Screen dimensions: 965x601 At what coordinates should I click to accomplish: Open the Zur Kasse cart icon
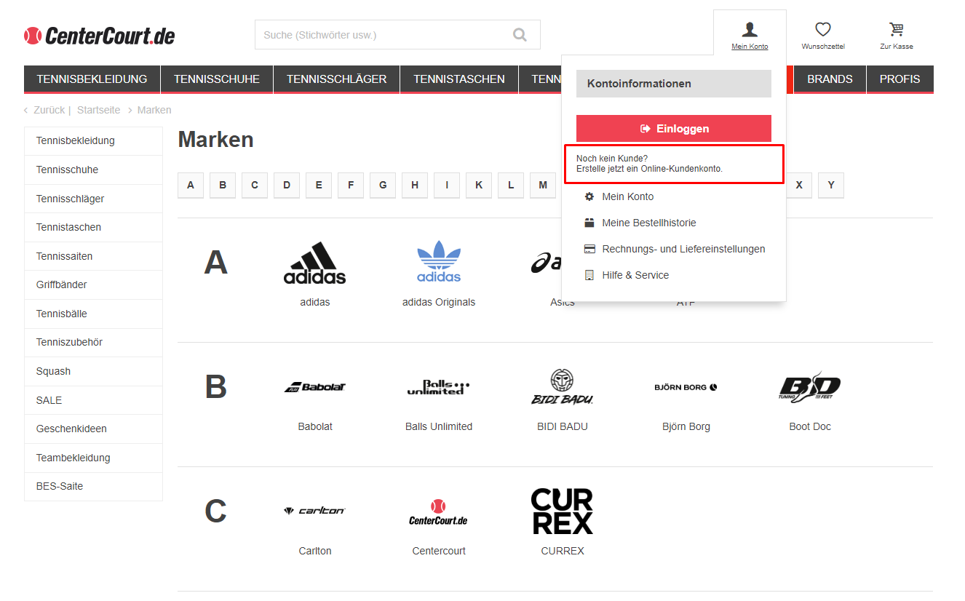(897, 29)
